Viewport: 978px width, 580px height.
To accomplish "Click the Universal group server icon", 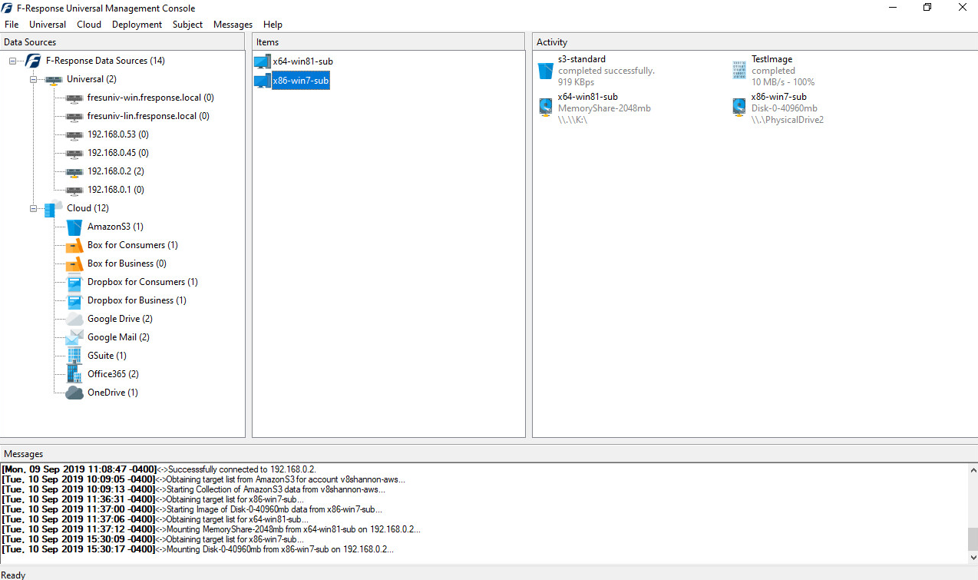I will tap(54, 79).
